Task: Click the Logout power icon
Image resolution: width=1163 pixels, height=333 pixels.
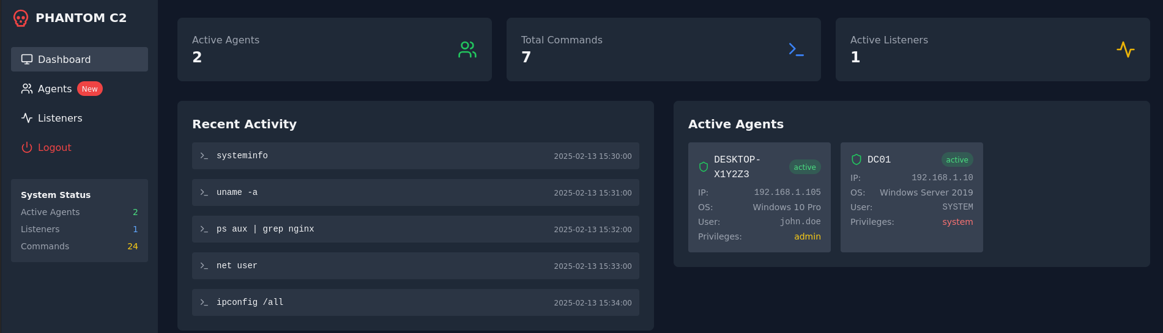Action: click(27, 147)
